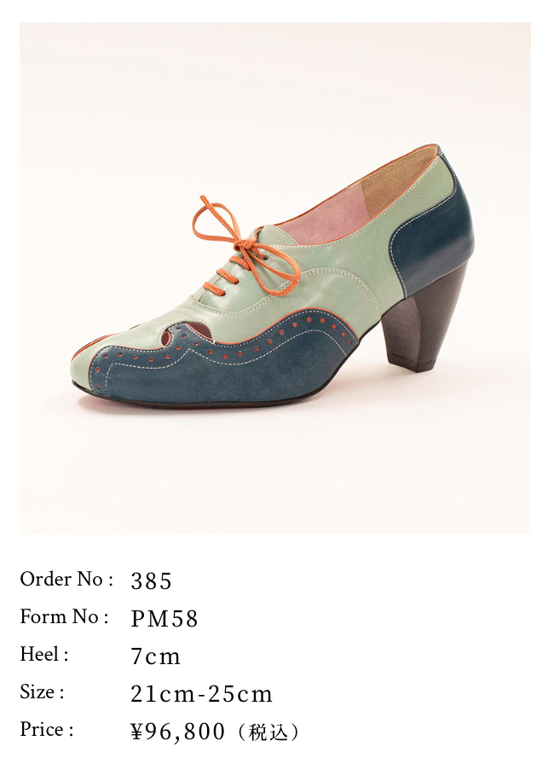Screen dimensions: 554x770
Task: Click the 7cm heel value
Action: point(155,656)
